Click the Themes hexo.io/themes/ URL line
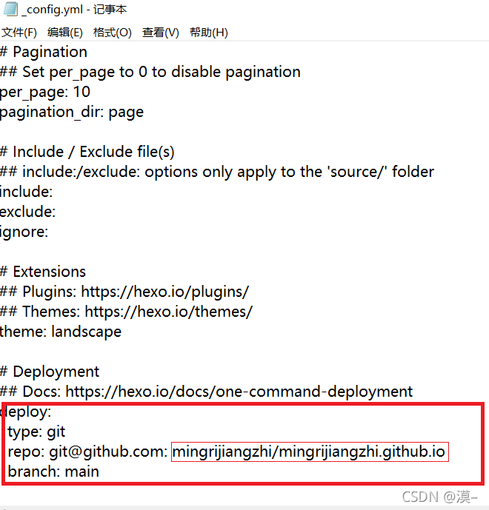The image size is (489, 510). pos(126,312)
